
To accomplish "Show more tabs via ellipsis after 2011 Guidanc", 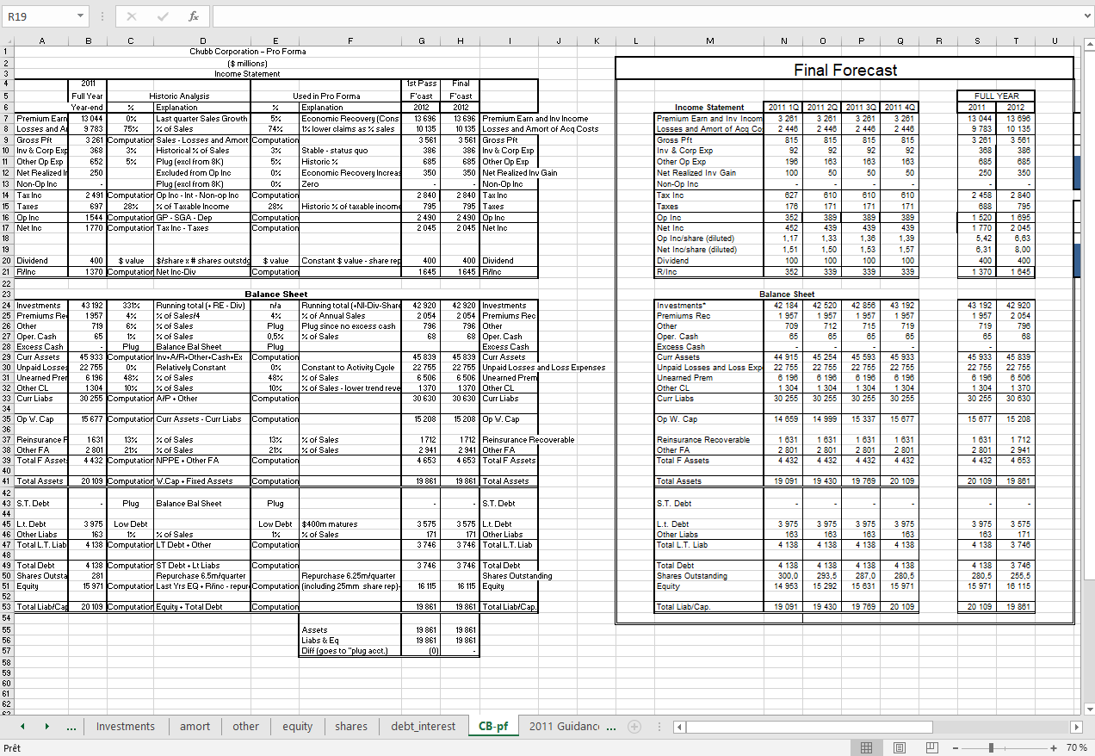I will click(x=611, y=727).
